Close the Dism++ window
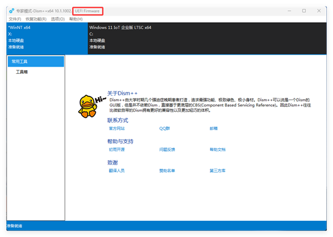Screen dimensions: 333x237 pyautogui.click(x=319, y=11)
